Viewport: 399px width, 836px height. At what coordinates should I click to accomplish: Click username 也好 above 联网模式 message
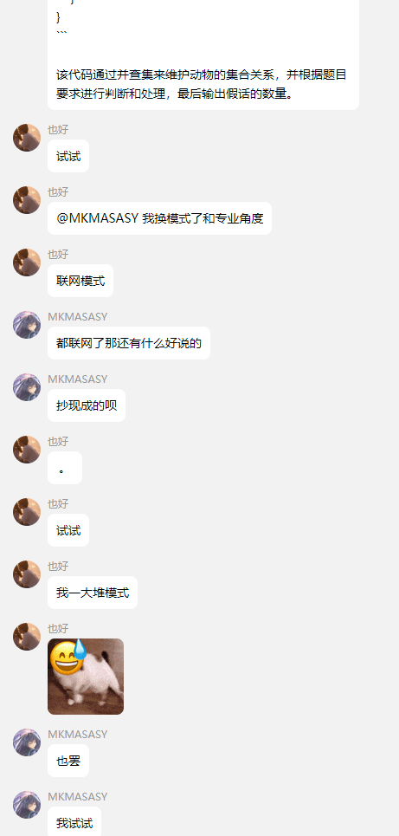click(x=58, y=255)
